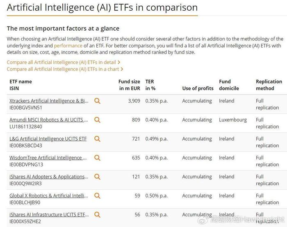Click the 'Replication method' column header
Image resolution: width=287 pixels, height=227 pixels.
[269, 85]
